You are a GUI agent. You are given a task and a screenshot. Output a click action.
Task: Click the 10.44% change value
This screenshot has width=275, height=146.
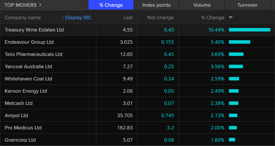(216, 30)
